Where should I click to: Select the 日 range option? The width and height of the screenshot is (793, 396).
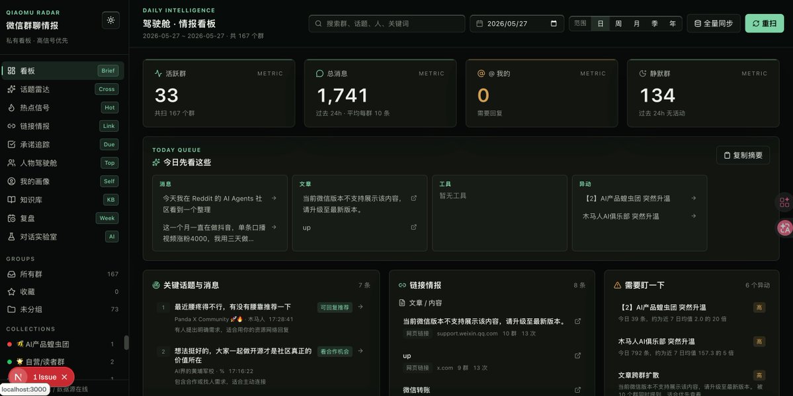[601, 24]
